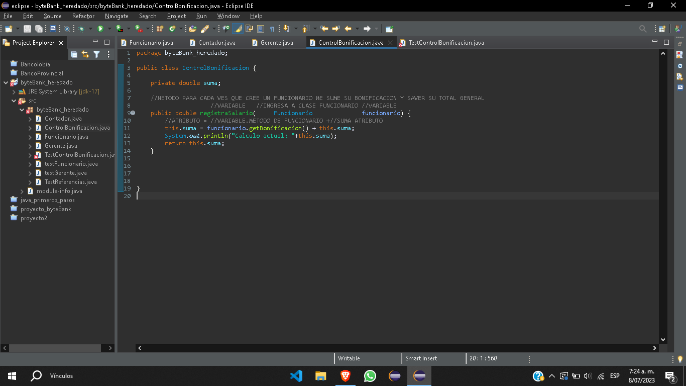Viewport: 686px width, 386px height.
Task: Jump to Next Annotation icon
Action: [x=287, y=29]
